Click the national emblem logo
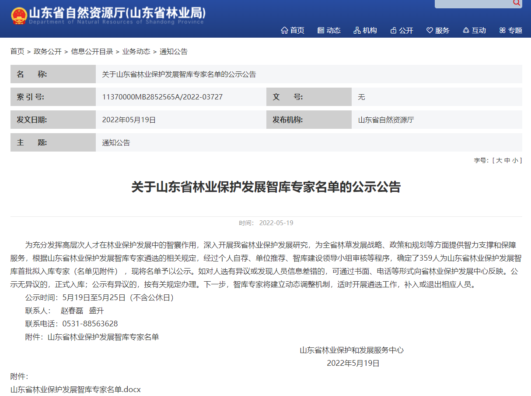Screen dimensions: 531x396 19,16
